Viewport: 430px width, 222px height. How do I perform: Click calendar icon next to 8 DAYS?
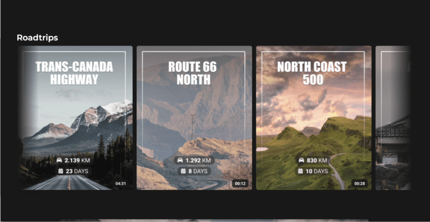[x=183, y=172]
